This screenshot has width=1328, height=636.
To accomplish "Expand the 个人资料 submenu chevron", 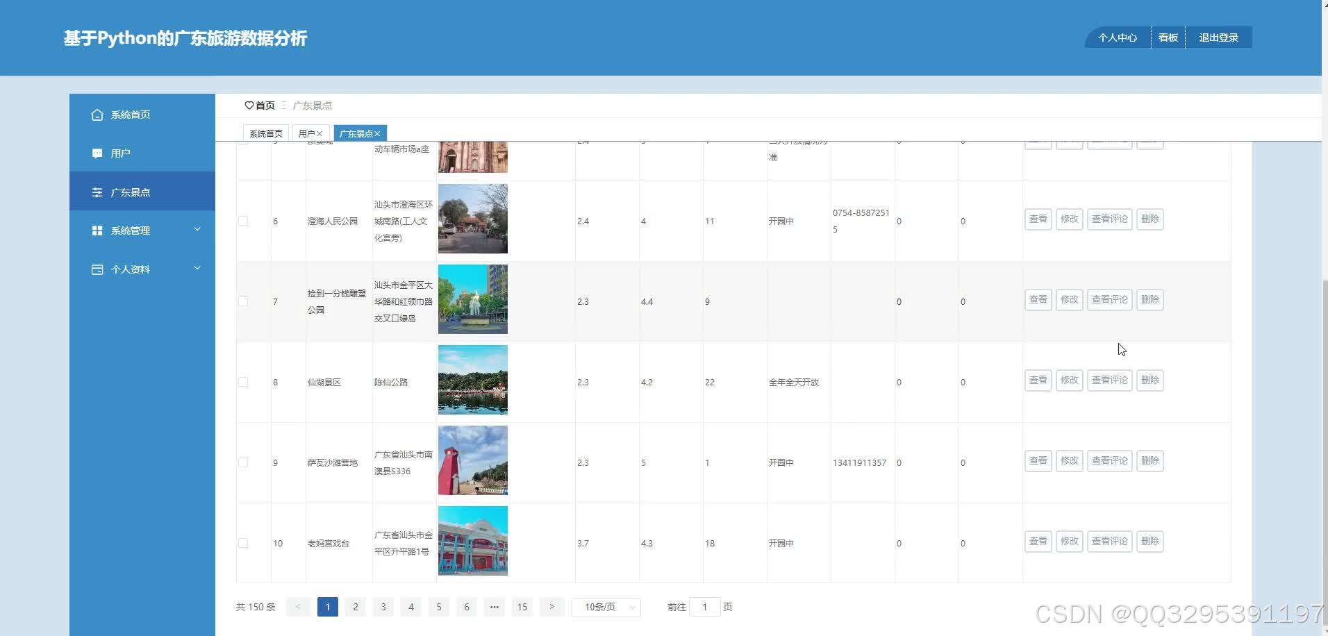I will tap(197, 268).
